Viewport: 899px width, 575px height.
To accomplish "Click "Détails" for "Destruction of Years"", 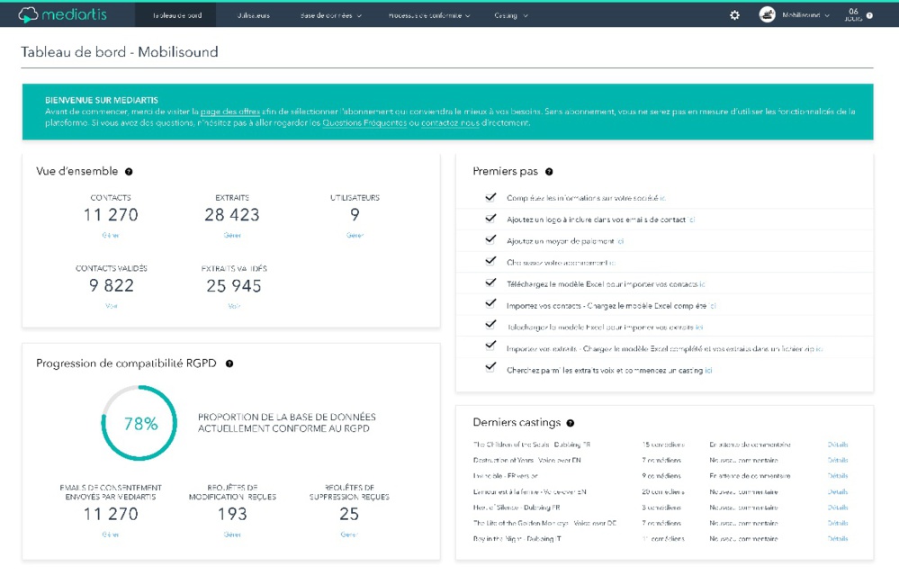I will [x=837, y=460].
